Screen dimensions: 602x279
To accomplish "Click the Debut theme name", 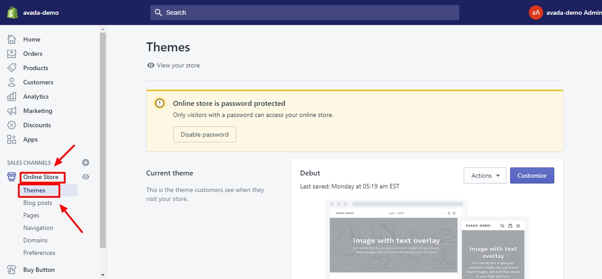I will [310, 173].
